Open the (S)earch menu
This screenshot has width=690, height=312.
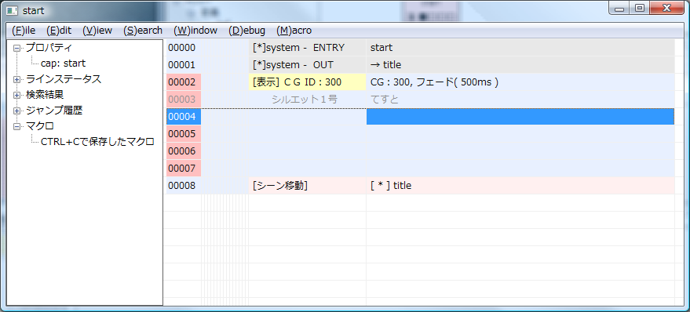coord(143,31)
